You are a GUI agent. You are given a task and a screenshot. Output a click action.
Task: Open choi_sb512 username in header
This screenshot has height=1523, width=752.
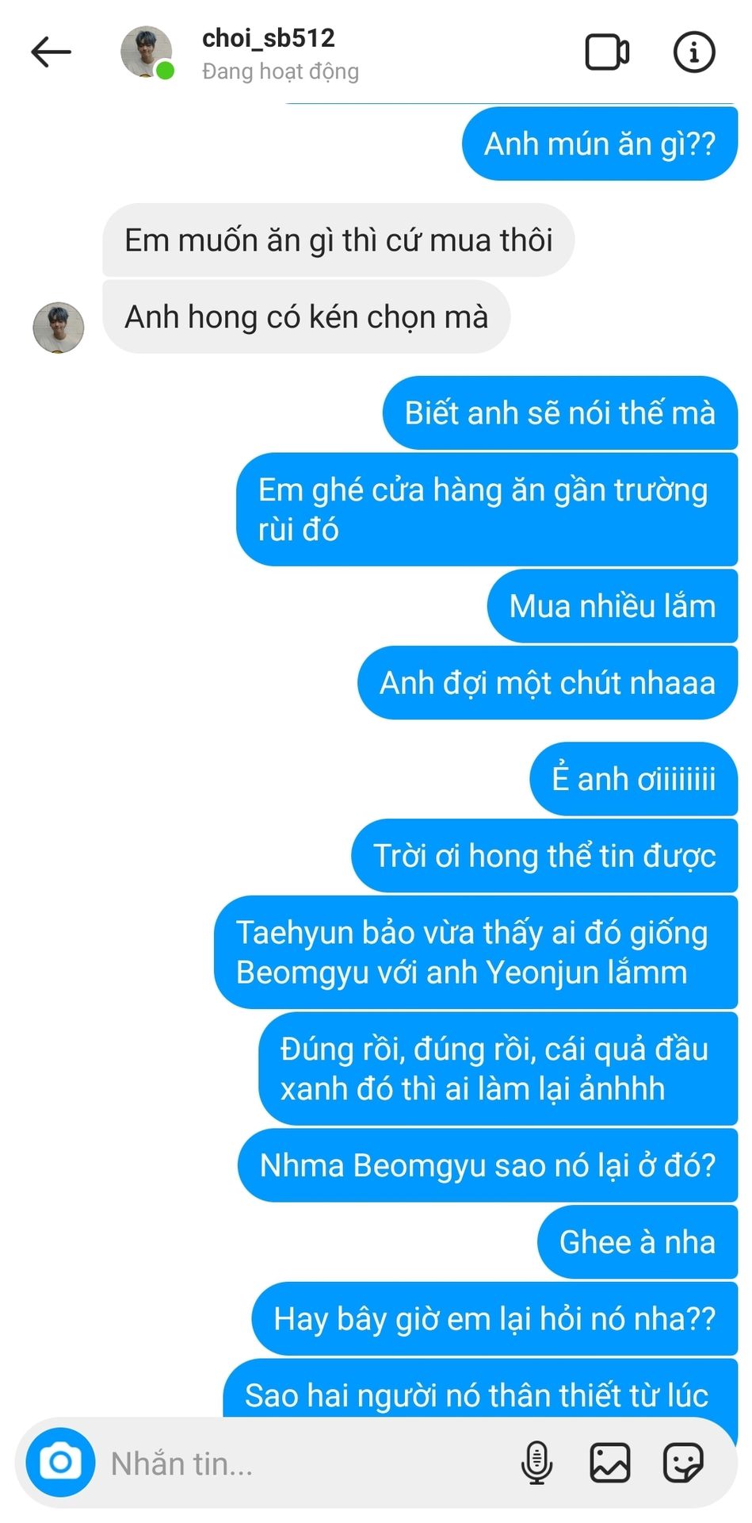pyautogui.click(x=269, y=37)
